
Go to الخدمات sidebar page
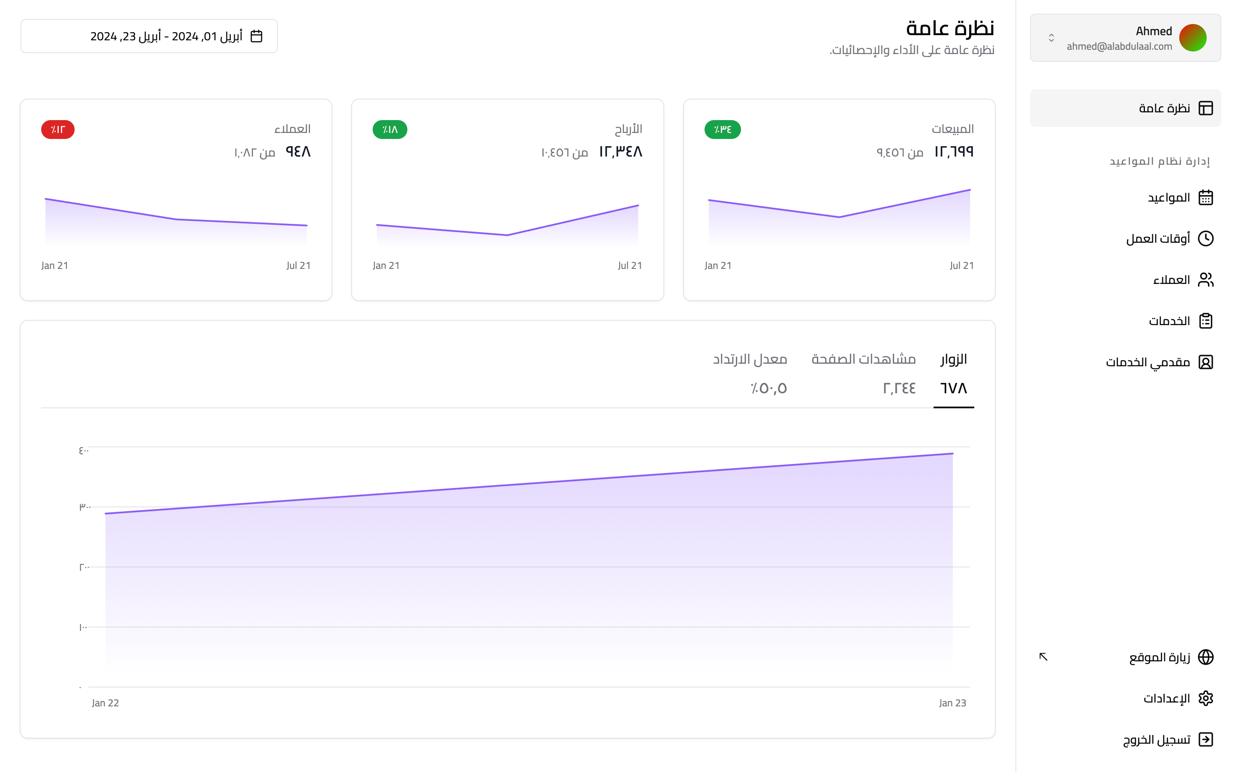click(1125, 321)
